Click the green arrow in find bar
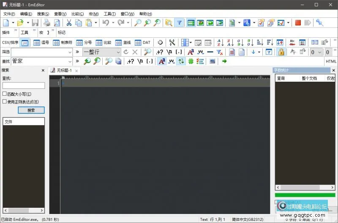The height and width of the screenshot is (223, 338). 224,61
